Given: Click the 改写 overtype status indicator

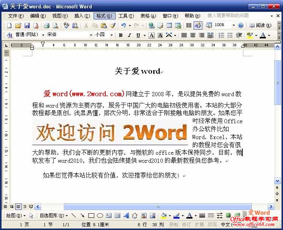Looking at the screenshot, I should [x=212, y=224].
